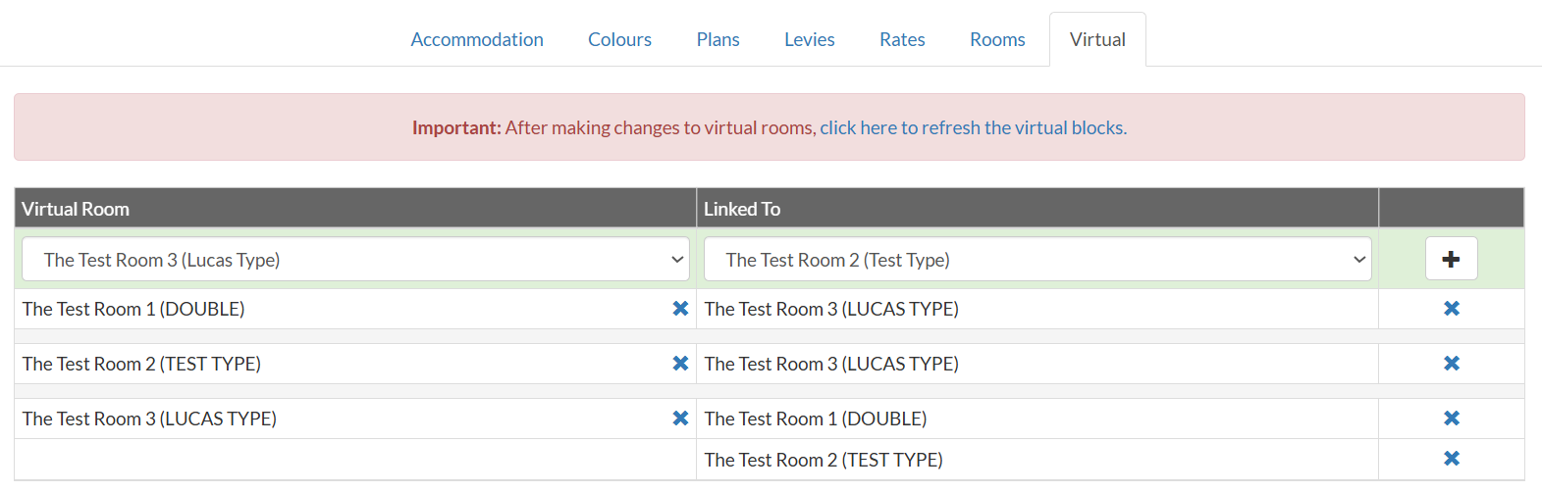Delete virtual room The Test Room 3 (LUCAS TYPE)
The width and height of the screenshot is (1542, 493).
coord(680,419)
